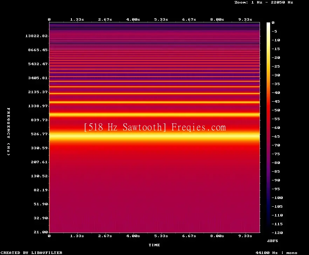309x255 pixels.
Task: Click the "Zoom: 1 Hz - 22050 Hz" readout
Action: pos(264,2)
